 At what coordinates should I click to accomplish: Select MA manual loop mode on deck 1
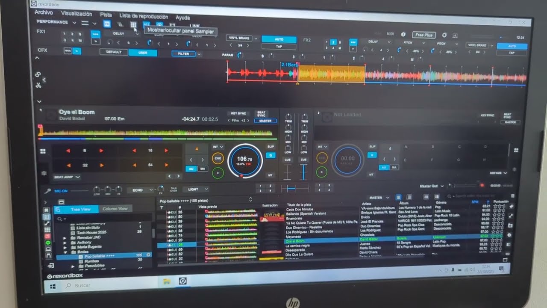point(203,169)
